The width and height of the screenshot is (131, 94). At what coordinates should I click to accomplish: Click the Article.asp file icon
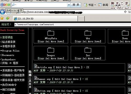[36, 66]
